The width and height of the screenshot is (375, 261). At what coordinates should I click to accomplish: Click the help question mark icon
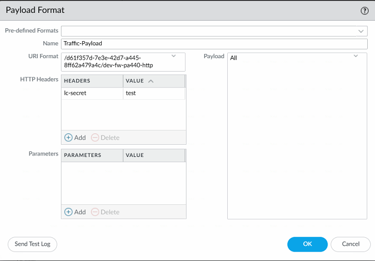point(364,10)
